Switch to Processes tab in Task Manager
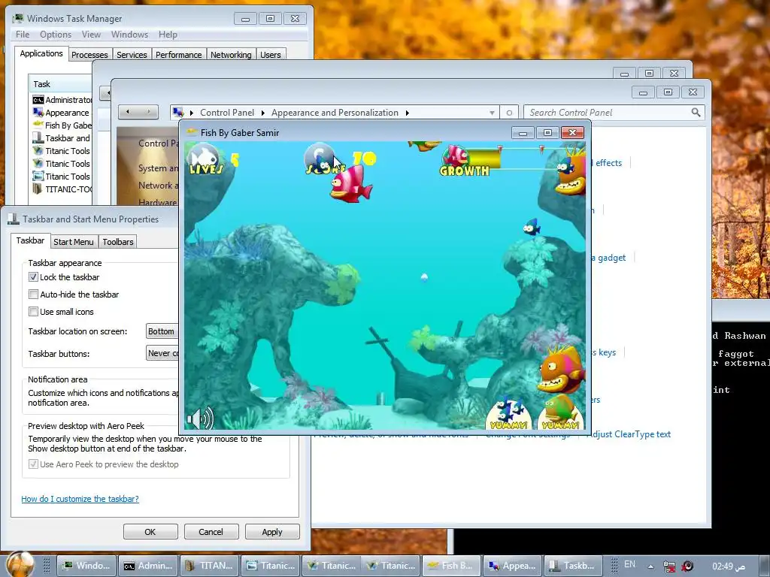This screenshot has height=577, width=770. (x=90, y=54)
